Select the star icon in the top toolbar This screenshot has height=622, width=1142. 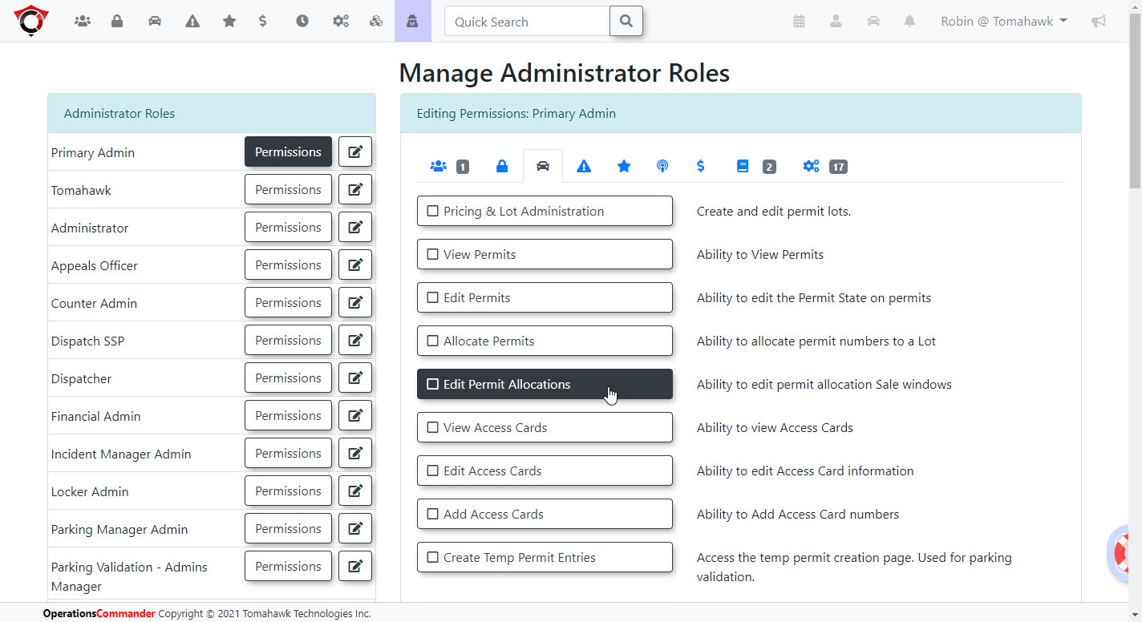click(229, 21)
